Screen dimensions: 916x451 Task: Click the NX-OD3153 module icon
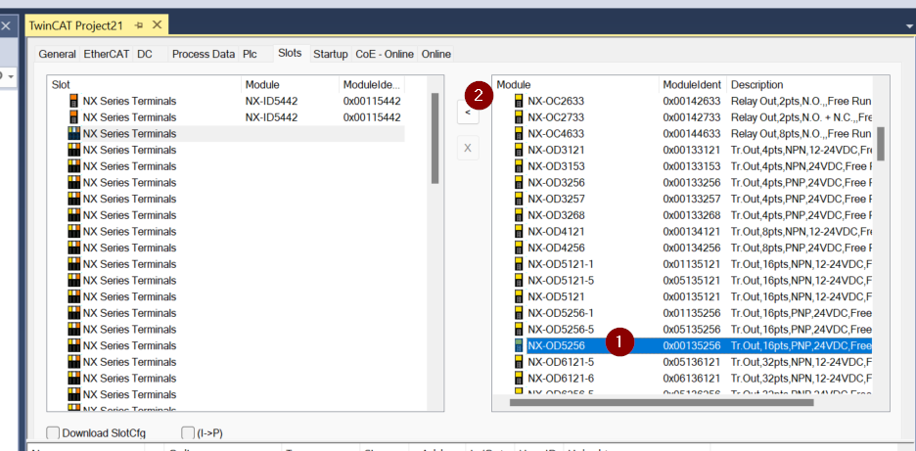pyautogui.click(x=518, y=166)
